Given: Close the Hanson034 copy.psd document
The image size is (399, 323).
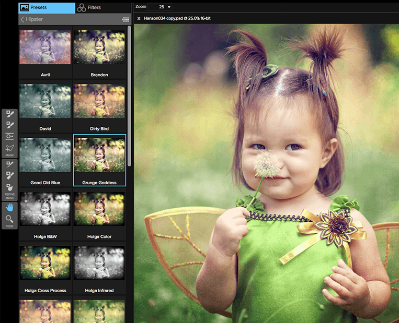Looking at the screenshot, I should [x=139, y=19].
